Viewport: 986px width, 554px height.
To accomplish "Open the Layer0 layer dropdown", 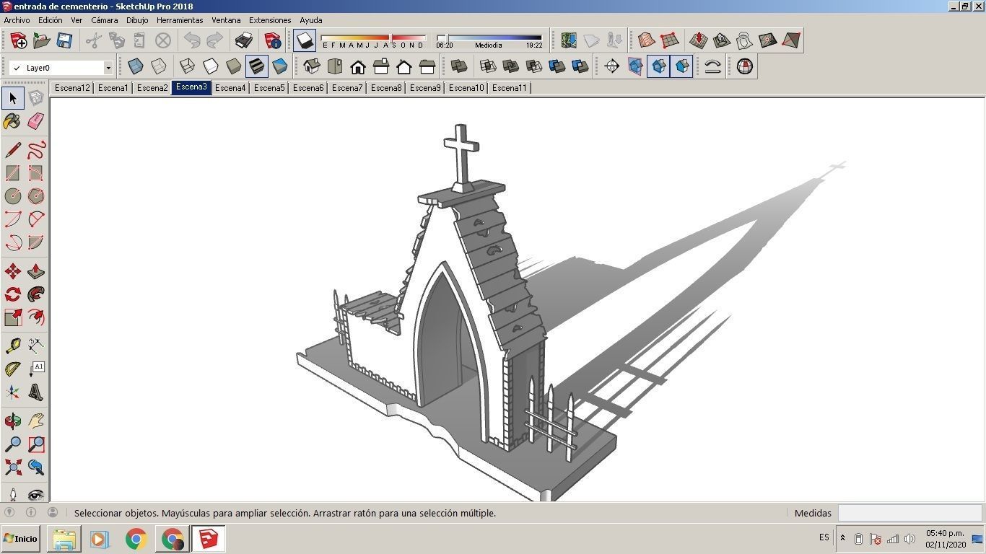I will click(x=108, y=68).
